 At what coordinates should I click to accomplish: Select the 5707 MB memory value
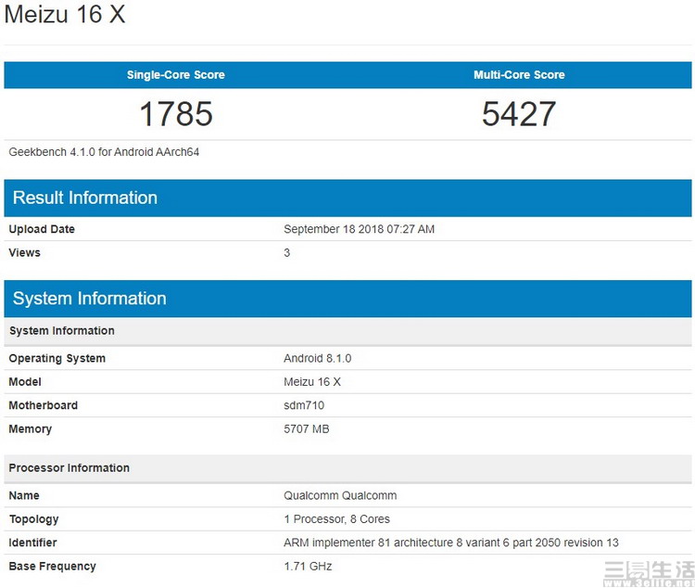tap(307, 429)
